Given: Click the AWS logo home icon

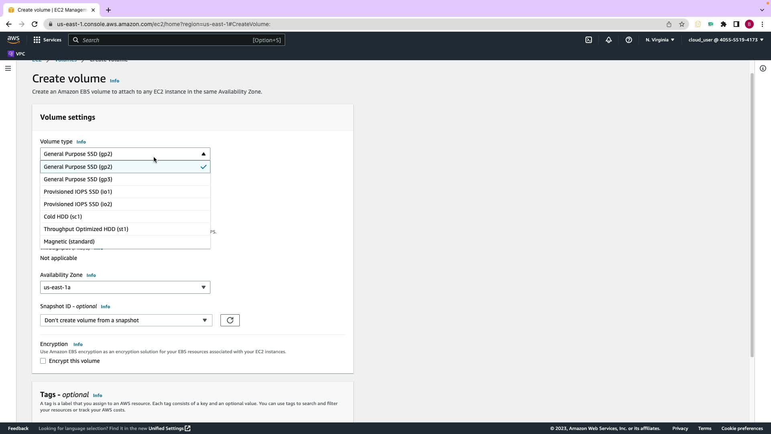Looking at the screenshot, I should pos(13,39).
